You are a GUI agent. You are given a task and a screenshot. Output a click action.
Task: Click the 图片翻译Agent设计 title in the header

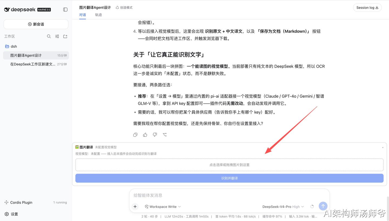(95, 8)
